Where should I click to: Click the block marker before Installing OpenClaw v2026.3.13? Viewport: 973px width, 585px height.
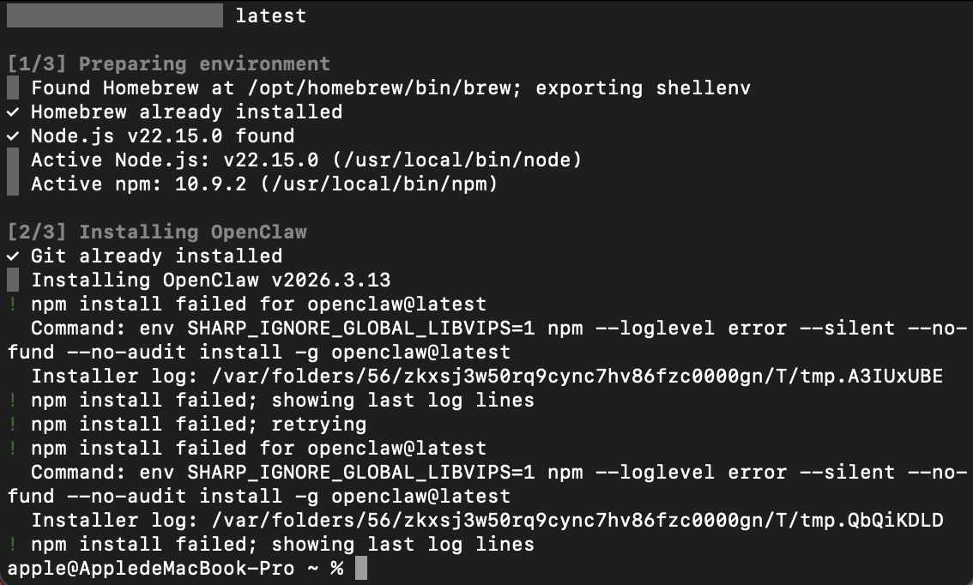(x=12, y=280)
